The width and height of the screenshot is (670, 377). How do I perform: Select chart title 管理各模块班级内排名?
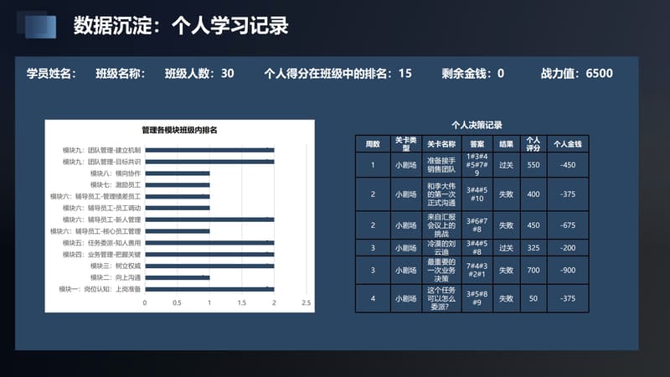click(179, 130)
